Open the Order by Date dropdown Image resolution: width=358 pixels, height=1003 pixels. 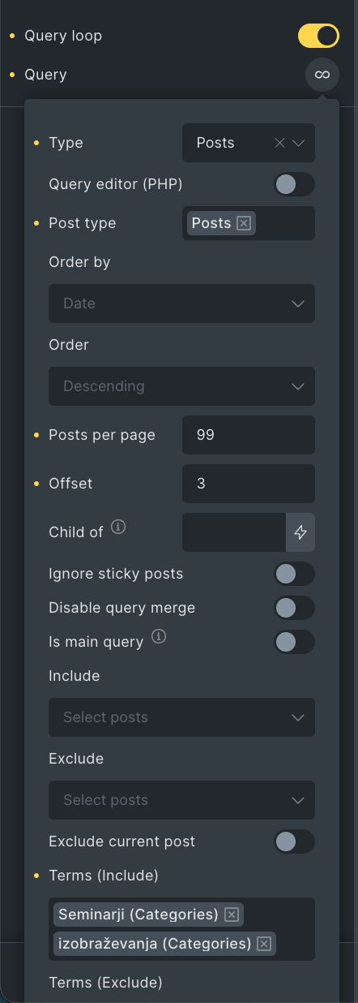[x=181, y=303]
